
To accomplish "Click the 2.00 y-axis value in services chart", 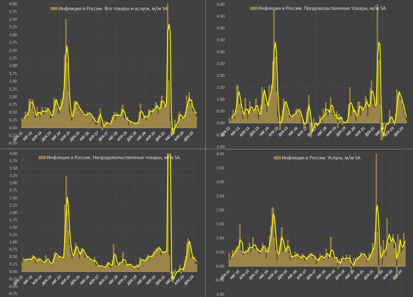I will [x=220, y=210].
